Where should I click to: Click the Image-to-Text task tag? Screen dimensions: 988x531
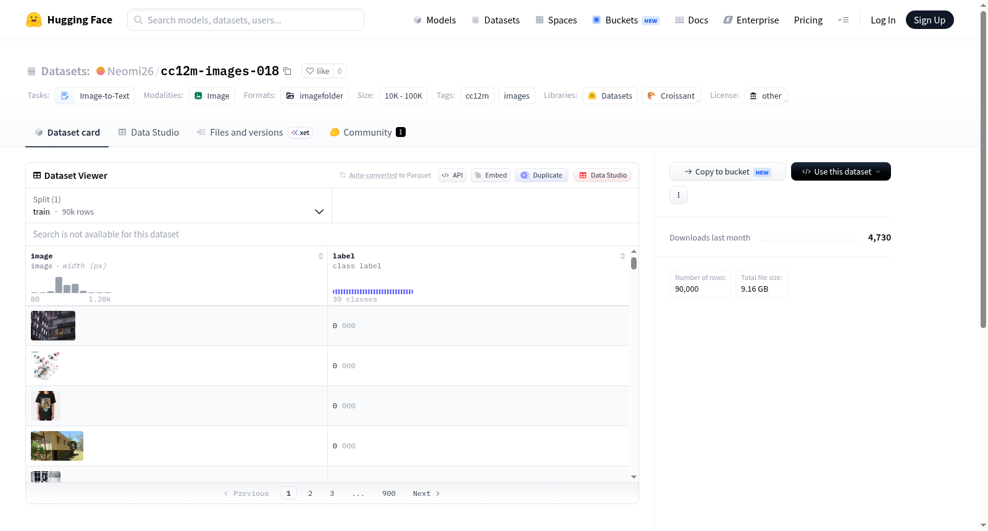[x=94, y=96]
